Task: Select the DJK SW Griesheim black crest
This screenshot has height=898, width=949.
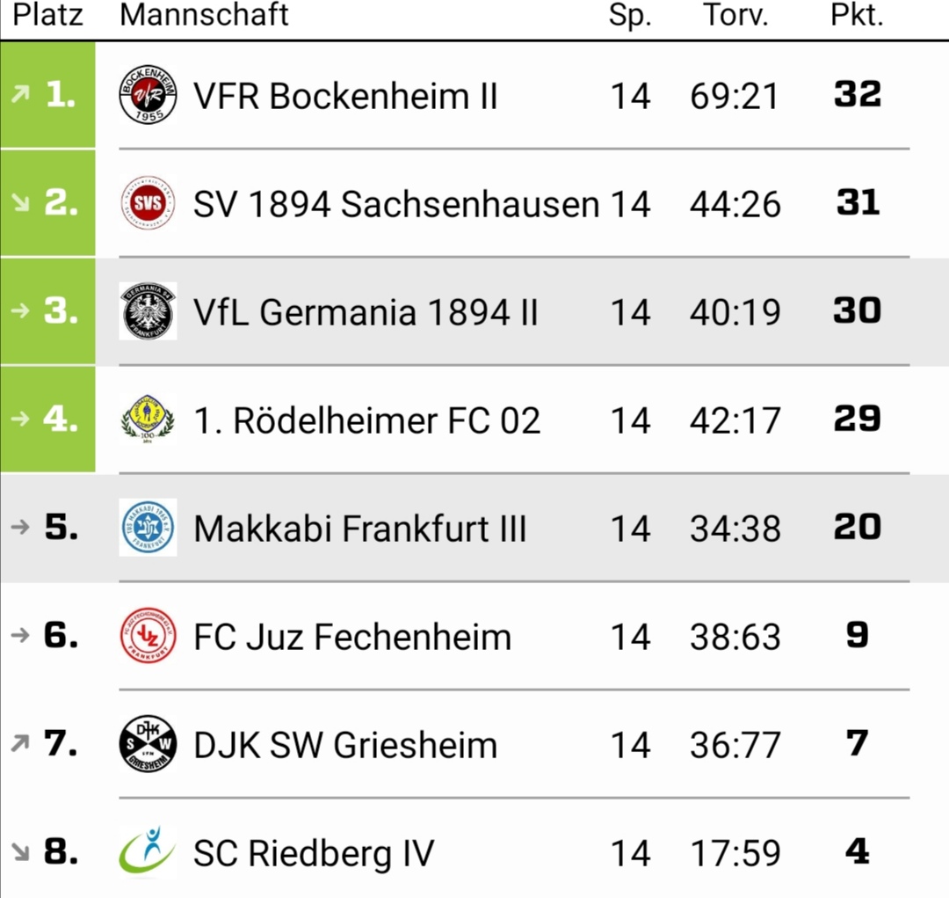Action: (148, 743)
